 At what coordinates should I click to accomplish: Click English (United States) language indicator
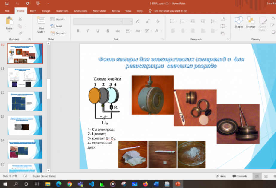(x=44, y=176)
